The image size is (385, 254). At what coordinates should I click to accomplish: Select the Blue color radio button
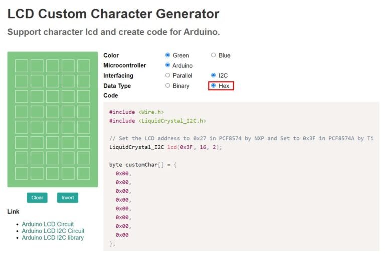point(214,55)
